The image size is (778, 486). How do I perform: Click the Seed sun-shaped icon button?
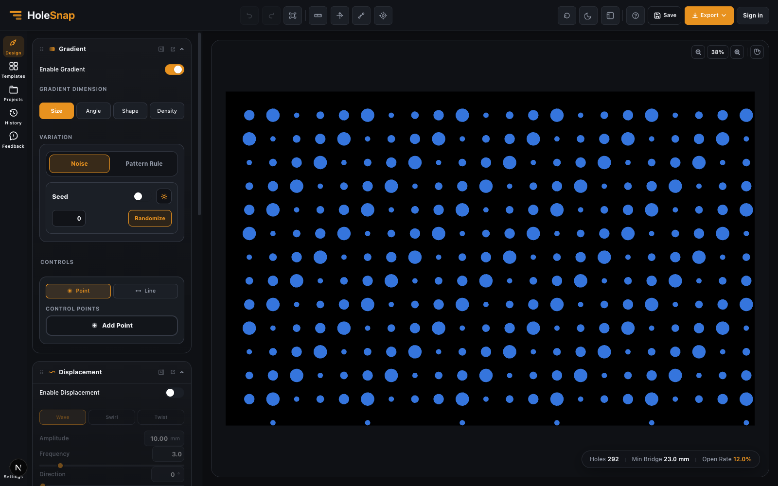pos(164,196)
